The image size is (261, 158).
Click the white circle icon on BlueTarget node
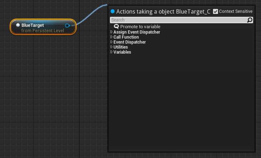pos(18,25)
